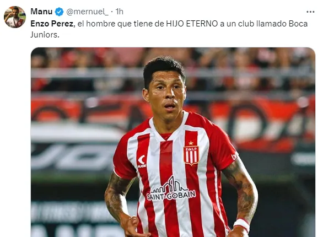Click the Saint-Gobain sponsor logo on shirt
Screen dimensions: 323x237
[x=171, y=188]
